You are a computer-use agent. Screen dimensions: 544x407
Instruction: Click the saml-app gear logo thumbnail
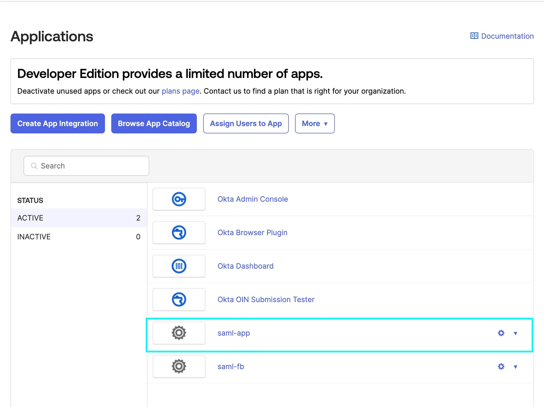point(179,333)
